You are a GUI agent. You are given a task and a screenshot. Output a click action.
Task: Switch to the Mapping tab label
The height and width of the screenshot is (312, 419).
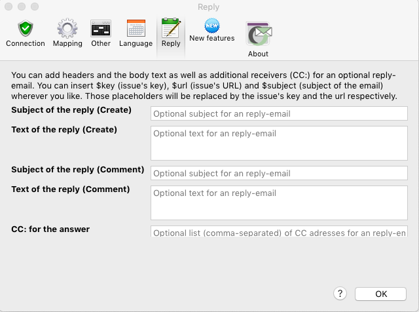tap(67, 44)
